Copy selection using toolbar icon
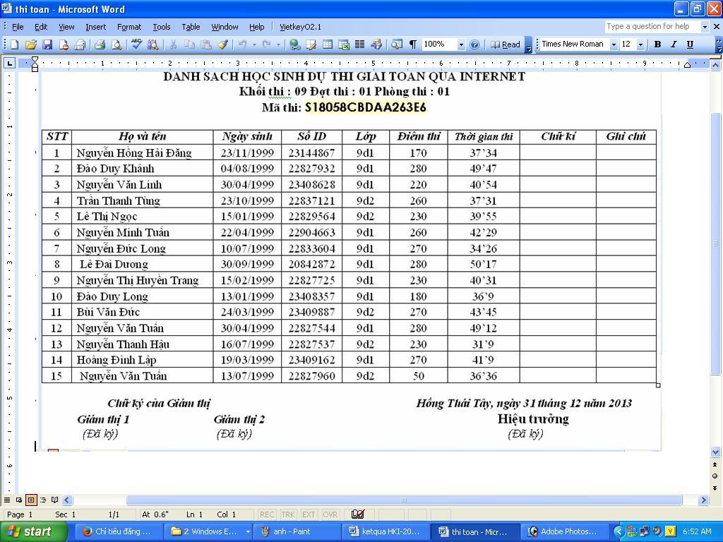The height and width of the screenshot is (542, 723). pyautogui.click(x=189, y=44)
